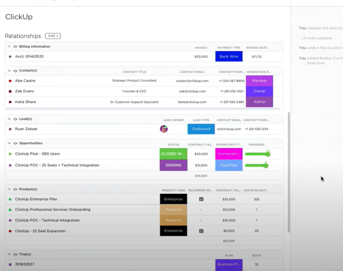This screenshot has height=271, width=343.
Task: Open the Ryan Zokaei lead task
Action: click(26, 129)
